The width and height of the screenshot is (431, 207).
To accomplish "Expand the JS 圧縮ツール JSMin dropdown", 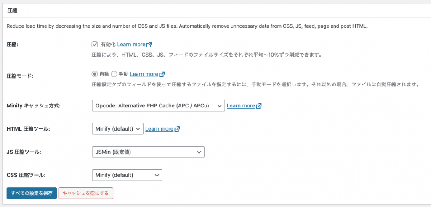I will [148, 152].
